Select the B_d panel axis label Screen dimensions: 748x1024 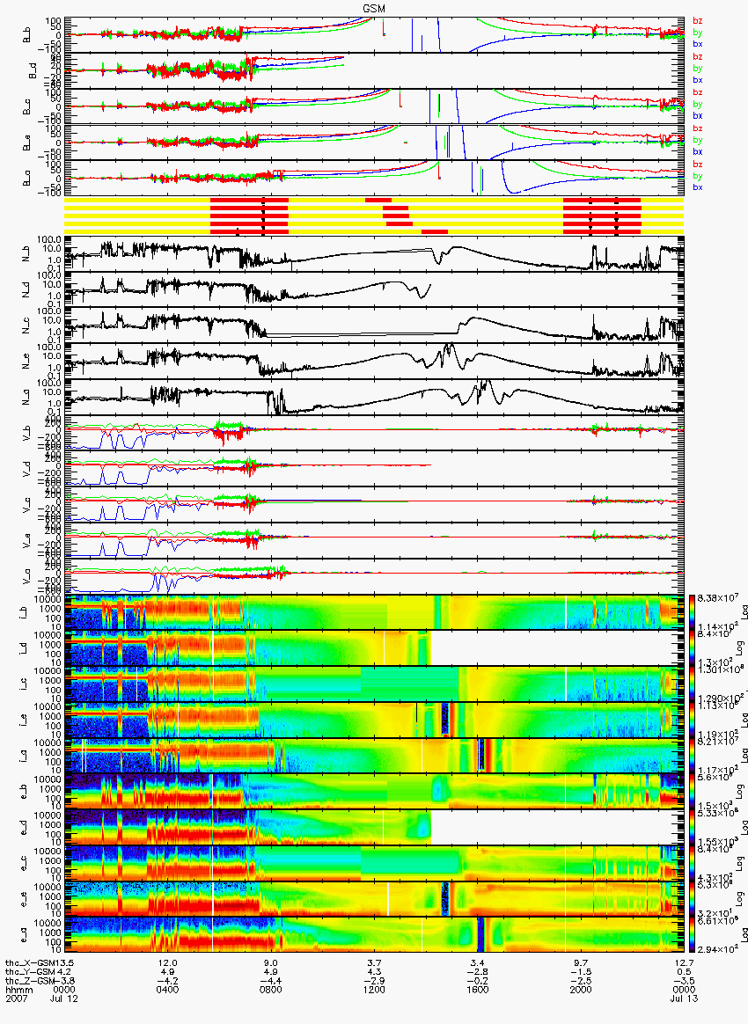pyautogui.click(x=31, y=70)
